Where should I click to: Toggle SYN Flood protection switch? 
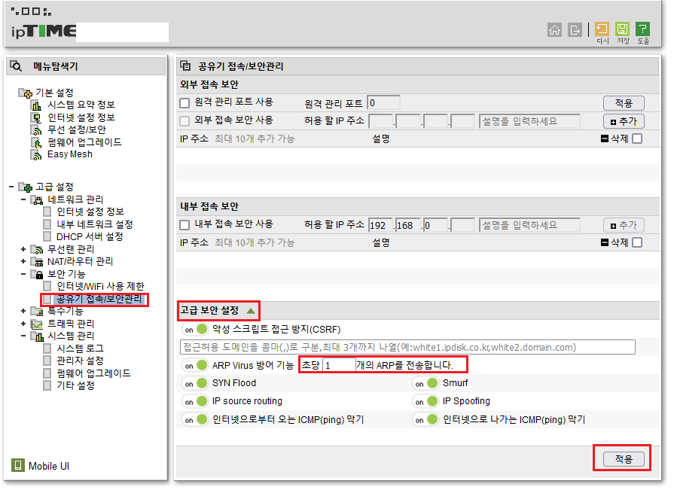pyautogui.click(x=195, y=384)
